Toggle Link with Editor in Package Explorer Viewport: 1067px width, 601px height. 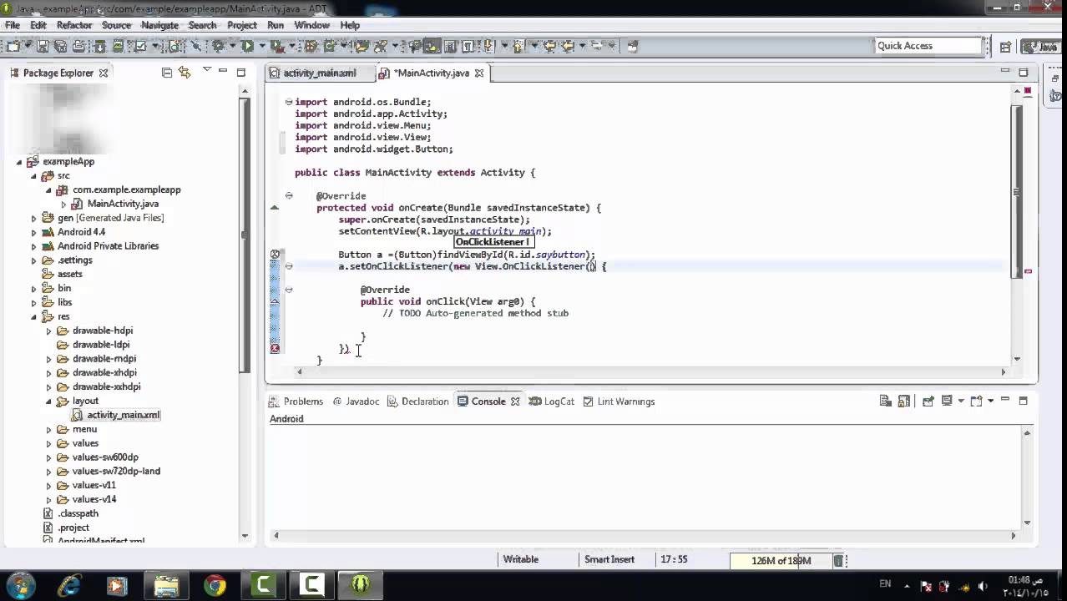pyautogui.click(x=184, y=73)
